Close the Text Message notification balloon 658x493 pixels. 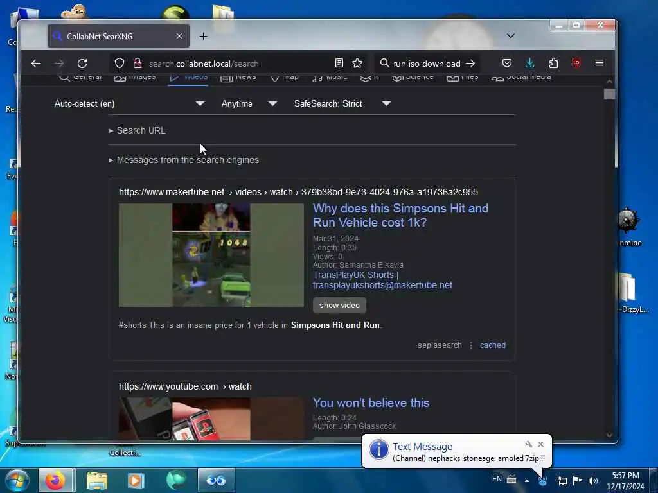click(x=540, y=444)
